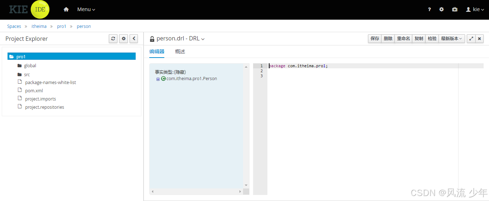
Task: Close the person.drl editor
Action: (480, 39)
